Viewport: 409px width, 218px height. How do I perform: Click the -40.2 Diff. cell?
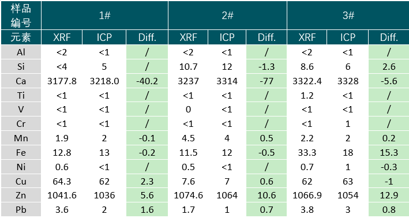[147, 81]
